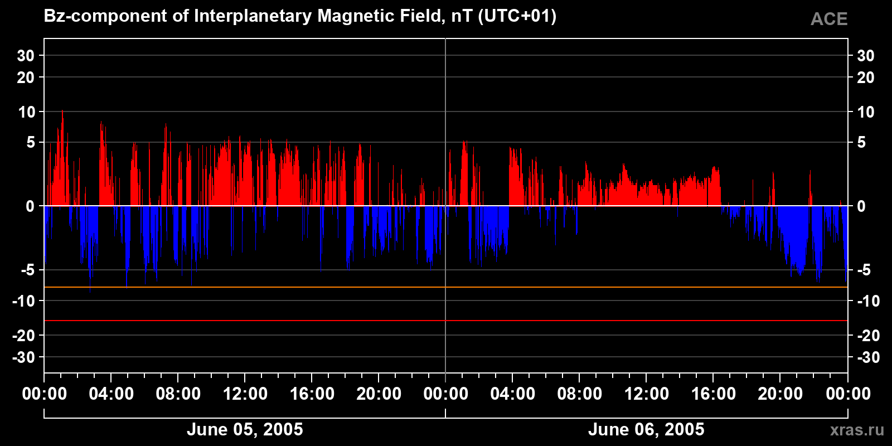
Task: Click the '20:00' time label under June 05
Action: (379, 394)
